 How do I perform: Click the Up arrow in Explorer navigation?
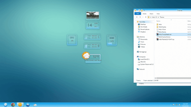[x=146, y=17]
